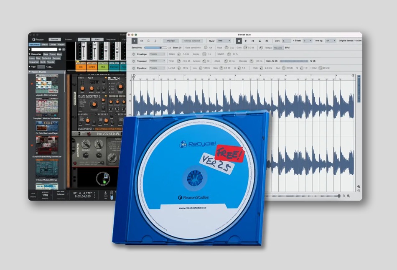The image size is (397, 270).
Task: Open the Transient Presets dropdown
Action: click(x=157, y=61)
